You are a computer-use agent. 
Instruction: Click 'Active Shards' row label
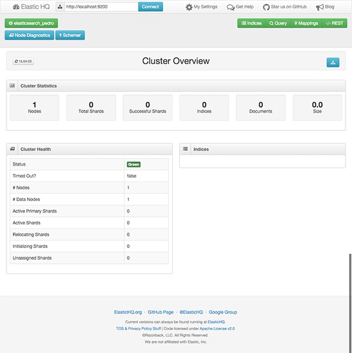(26, 223)
